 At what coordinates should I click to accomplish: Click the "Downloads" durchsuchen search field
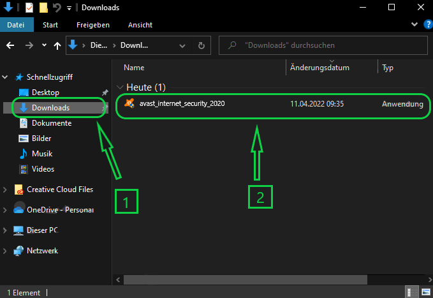coord(323,45)
